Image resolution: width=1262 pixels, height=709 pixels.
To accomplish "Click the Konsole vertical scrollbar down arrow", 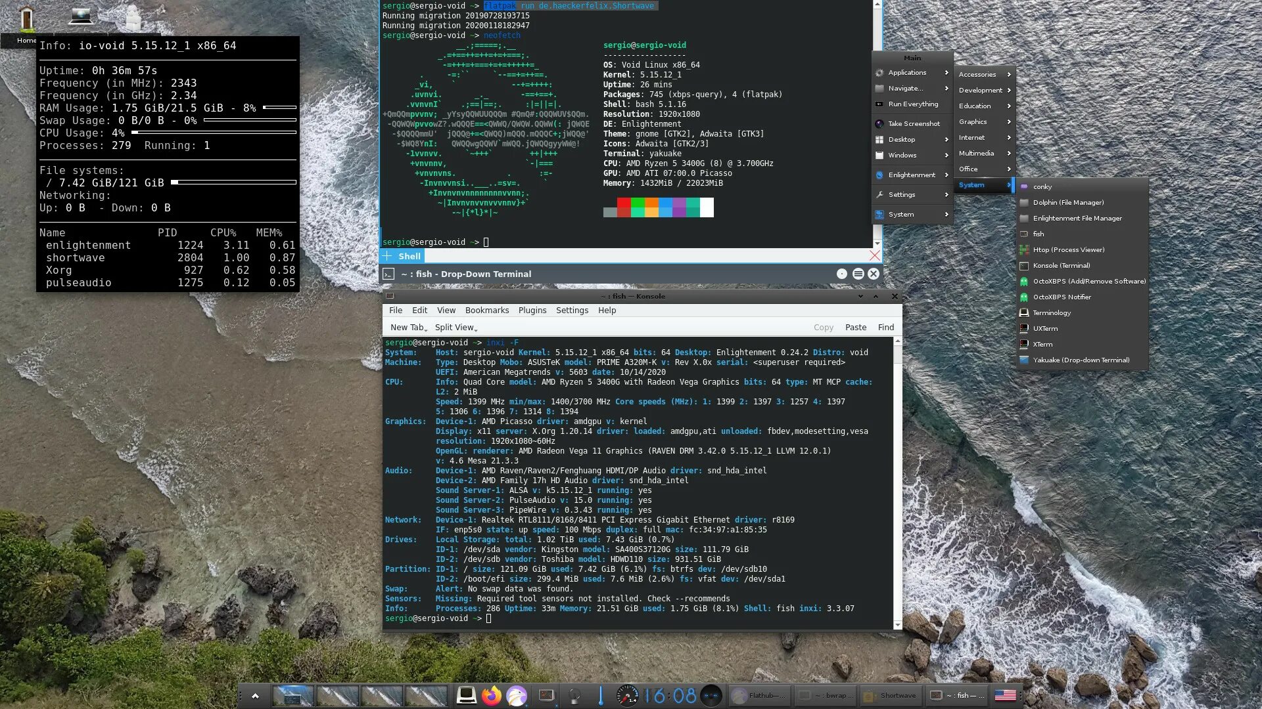I will [x=897, y=624].
